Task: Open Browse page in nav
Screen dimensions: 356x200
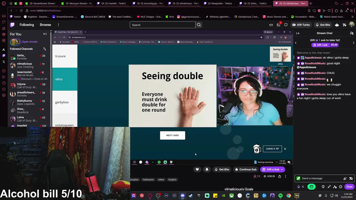Action: click(x=45, y=25)
